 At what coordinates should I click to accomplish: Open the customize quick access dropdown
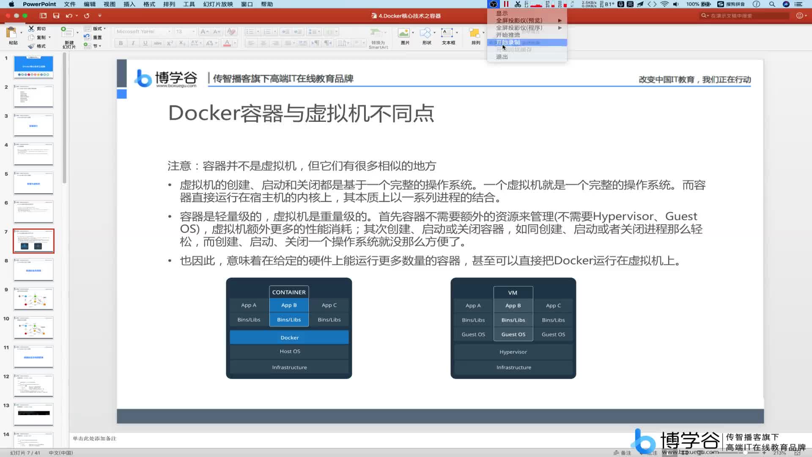click(100, 16)
